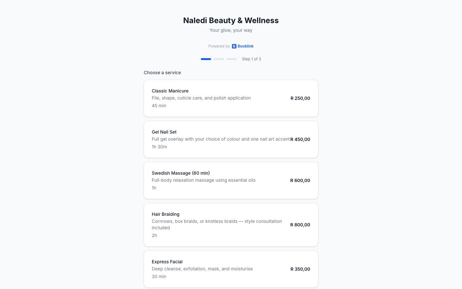Image resolution: width=462 pixels, height=289 pixels.
Task: Click the R 450,00 price on Gel Nail Set
Action: (x=300, y=139)
